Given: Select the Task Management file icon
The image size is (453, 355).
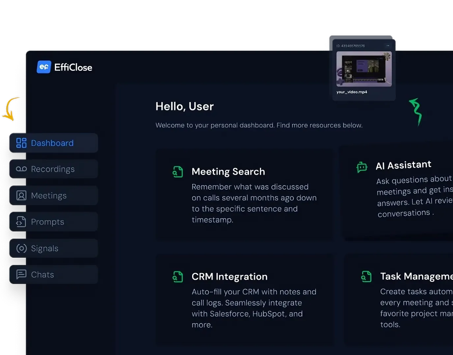Looking at the screenshot, I should click(366, 276).
